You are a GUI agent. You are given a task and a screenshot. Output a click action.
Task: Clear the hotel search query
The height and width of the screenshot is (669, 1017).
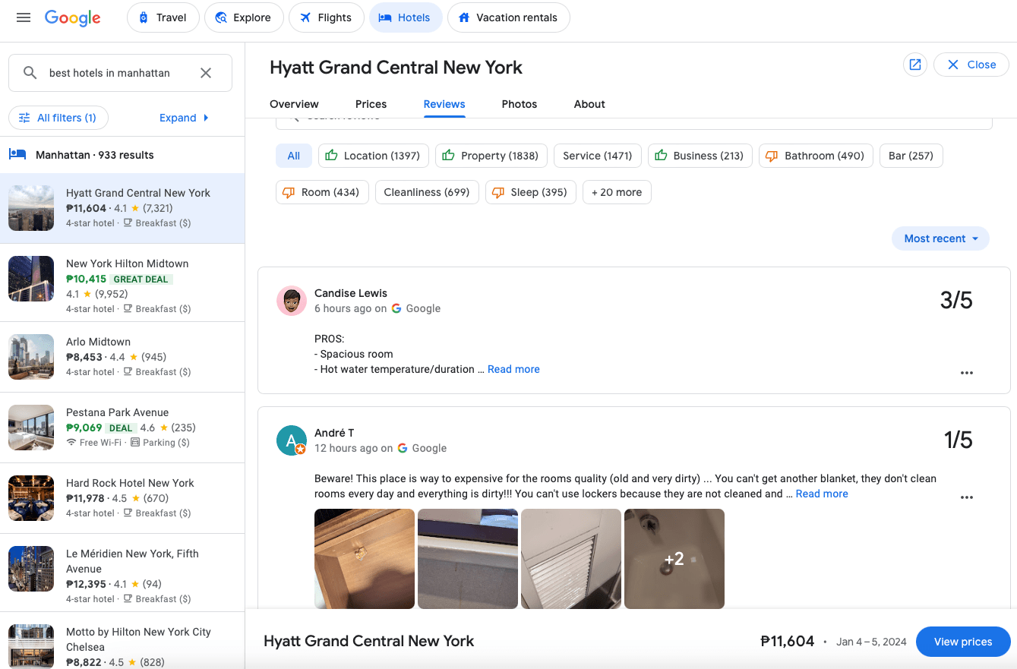coord(206,73)
